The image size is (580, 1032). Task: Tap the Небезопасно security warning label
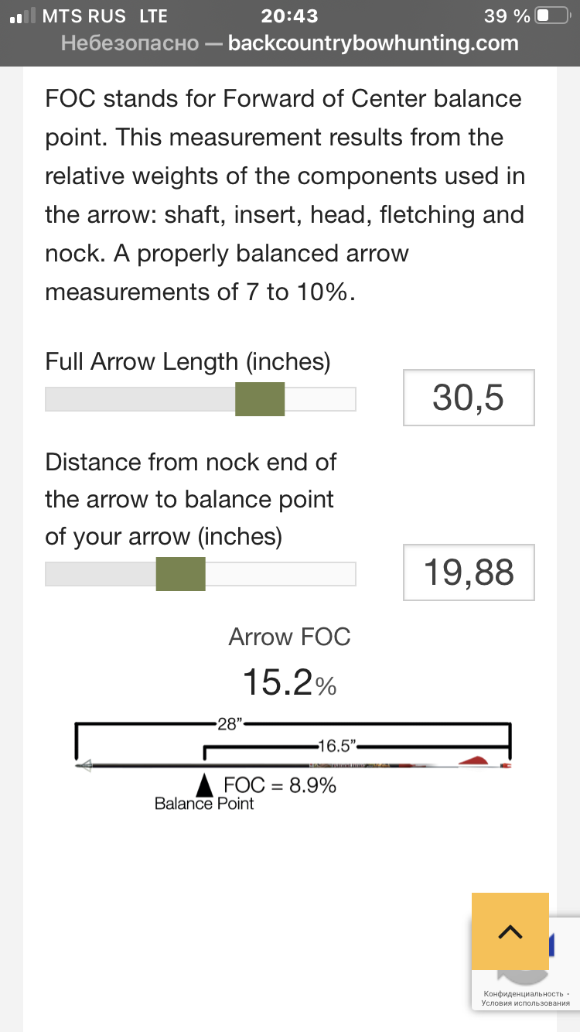pyautogui.click(x=130, y=43)
